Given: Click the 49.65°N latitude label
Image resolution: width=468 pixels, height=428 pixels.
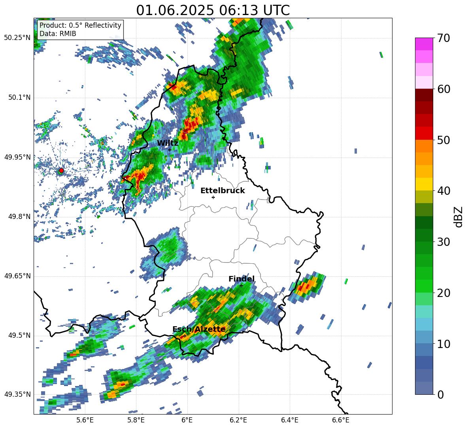Looking at the screenshot, I should click(17, 276).
